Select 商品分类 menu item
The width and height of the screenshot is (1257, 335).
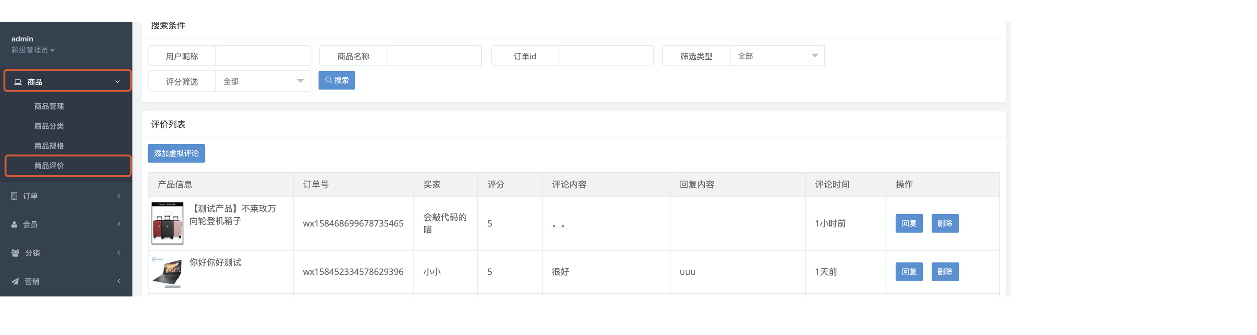pyautogui.click(x=49, y=126)
